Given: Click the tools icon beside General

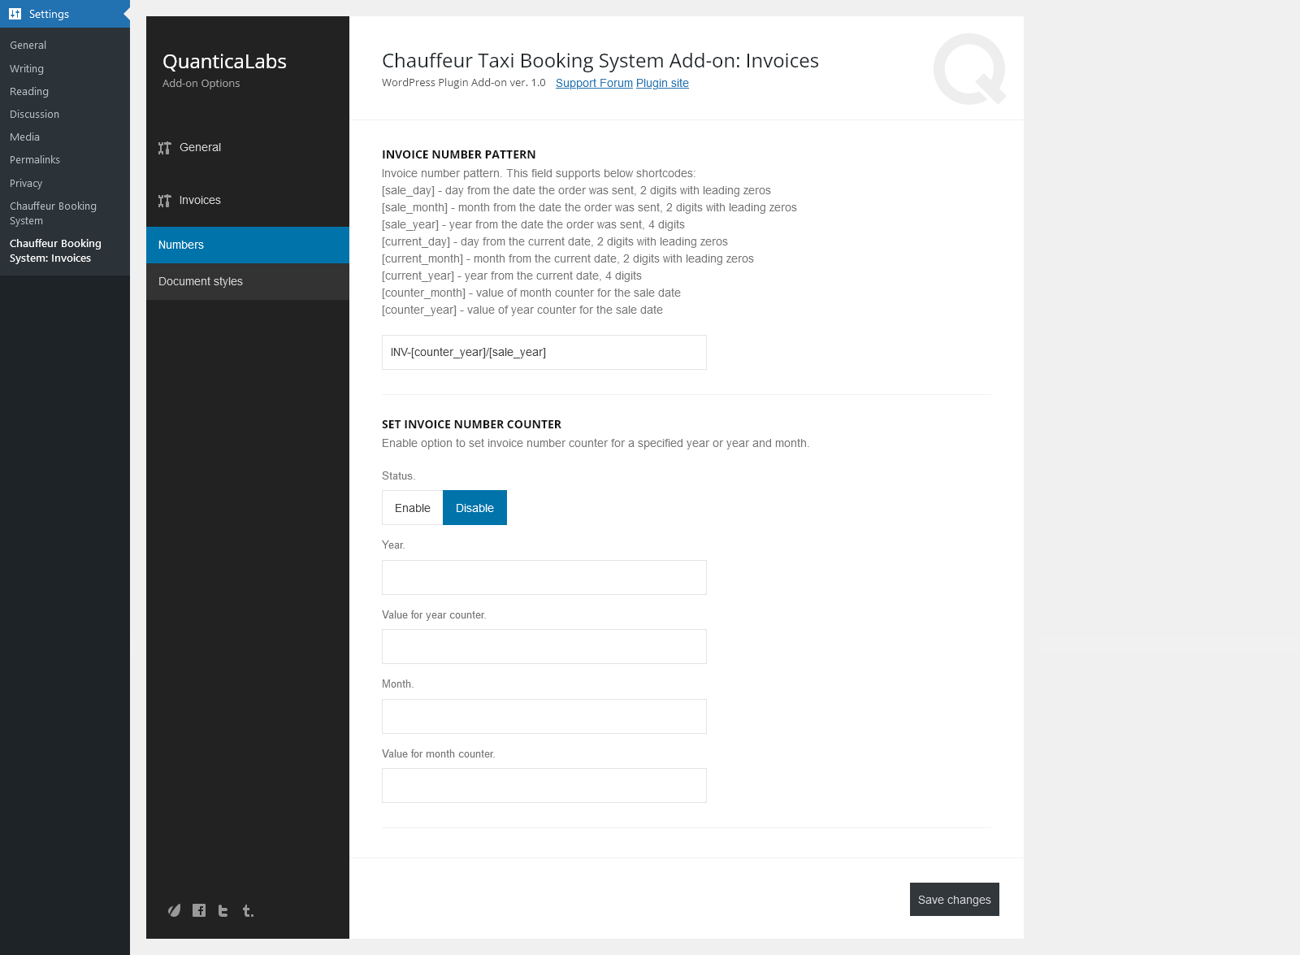Looking at the screenshot, I should 165,147.
